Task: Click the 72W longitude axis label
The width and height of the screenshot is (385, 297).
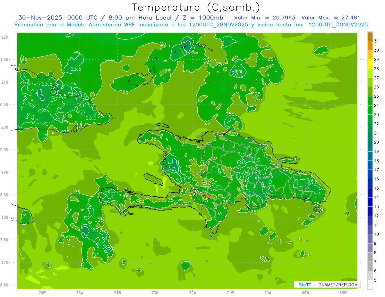Action: click(x=193, y=293)
